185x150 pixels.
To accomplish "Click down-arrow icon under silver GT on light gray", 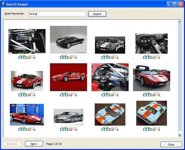I will pos(66,129).
